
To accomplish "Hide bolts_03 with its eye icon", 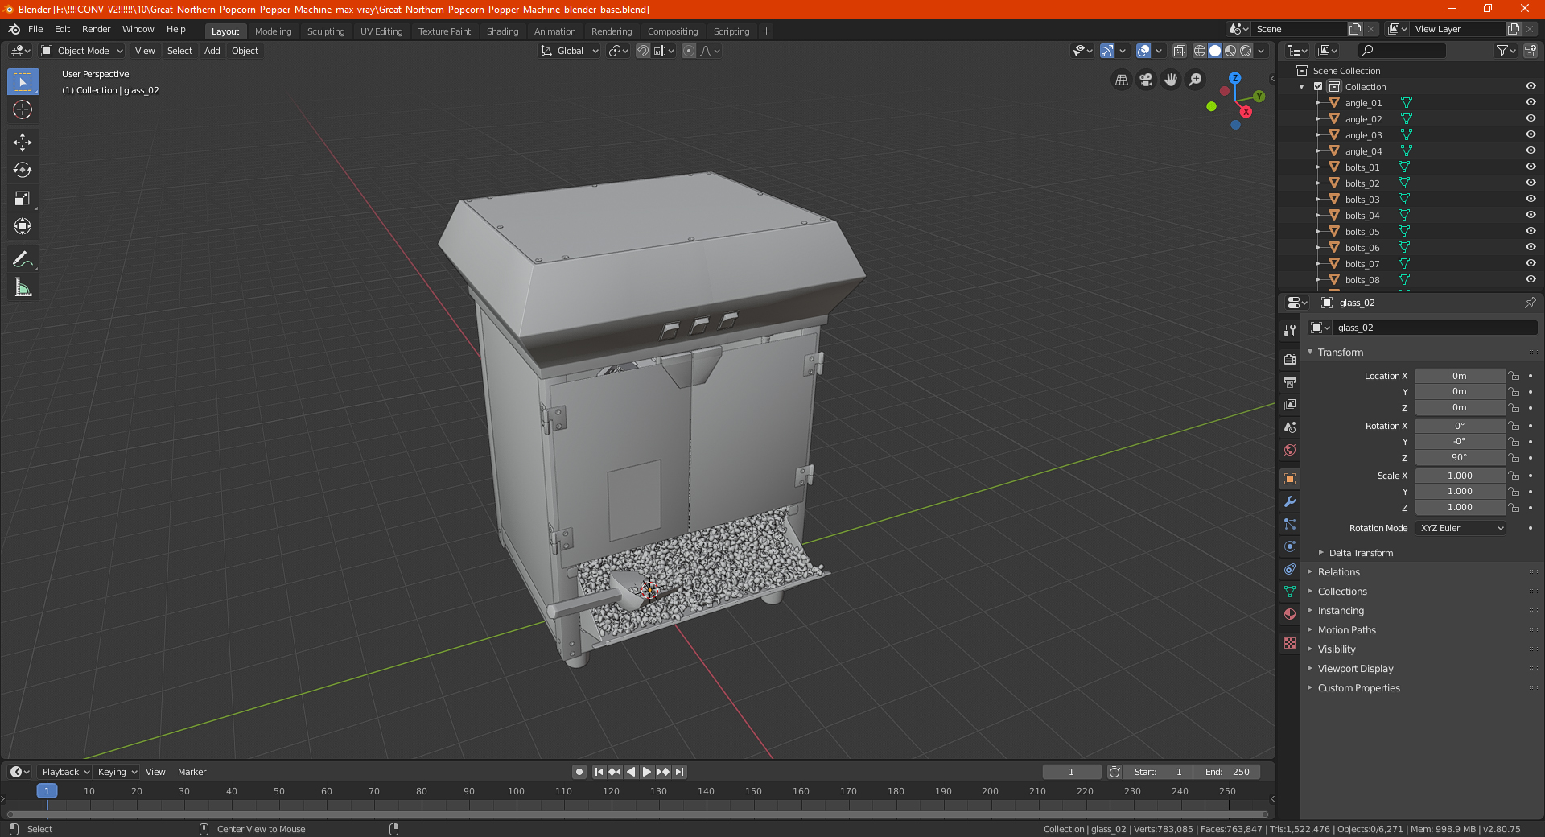I will [x=1531, y=199].
